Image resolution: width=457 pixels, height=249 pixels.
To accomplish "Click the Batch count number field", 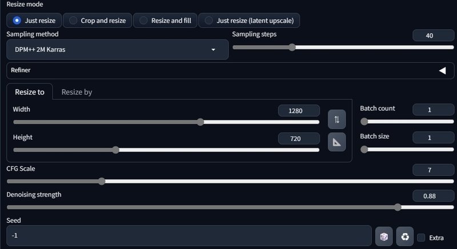I will (x=433, y=110).
